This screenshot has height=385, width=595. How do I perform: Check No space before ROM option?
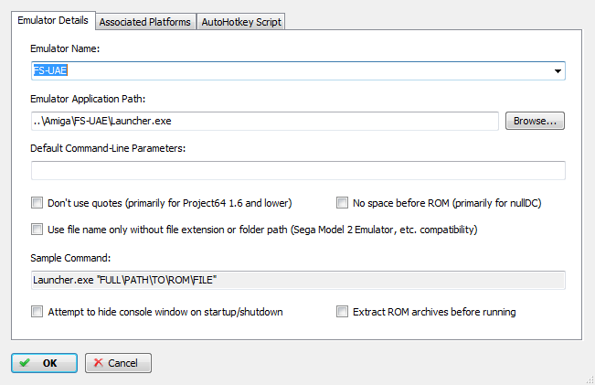[342, 203]
